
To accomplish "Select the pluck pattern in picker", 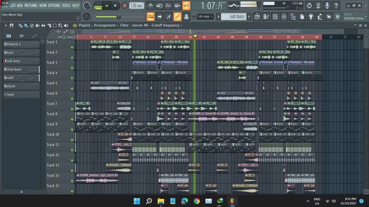I will coord(21,86).
